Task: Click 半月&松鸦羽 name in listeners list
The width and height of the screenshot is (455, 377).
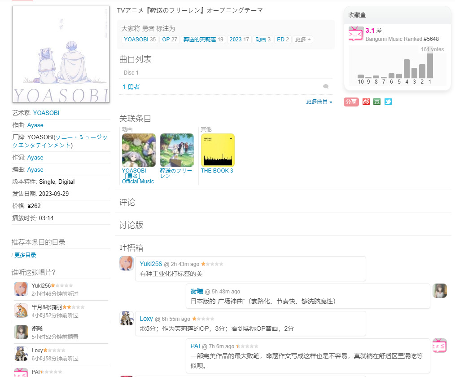Action: [47, 307]
